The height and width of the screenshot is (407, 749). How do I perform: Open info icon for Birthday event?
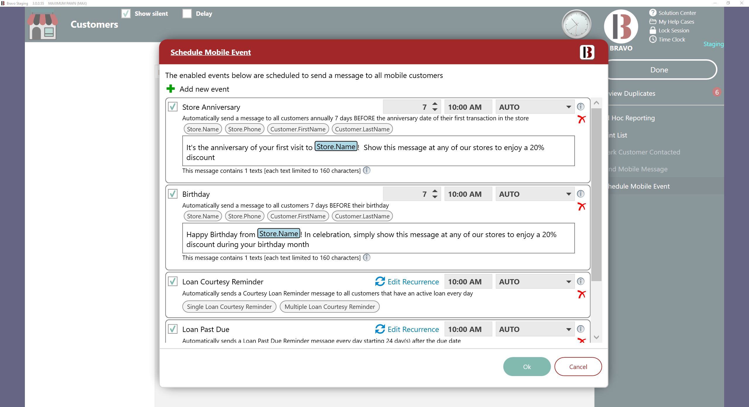click(x=580, y=194)
